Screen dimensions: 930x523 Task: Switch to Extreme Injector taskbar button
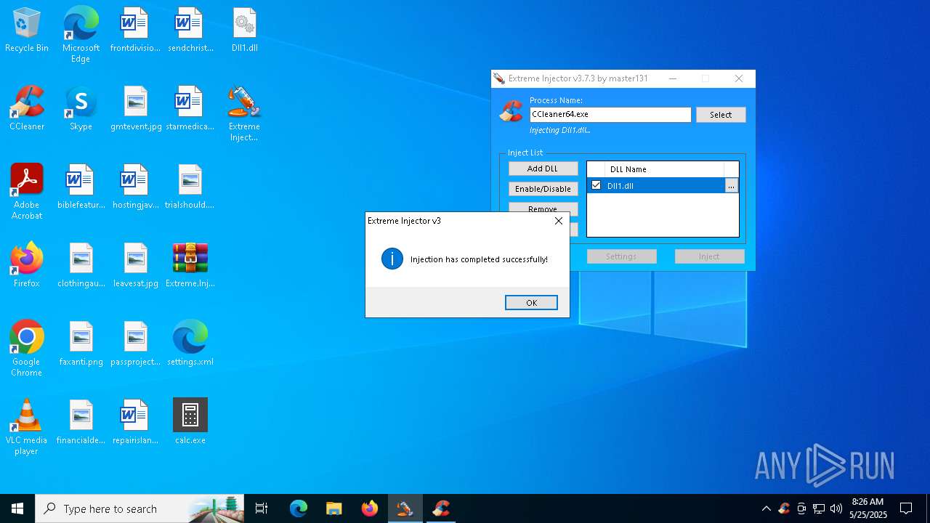pyautogui.click(x=405, y=508)
